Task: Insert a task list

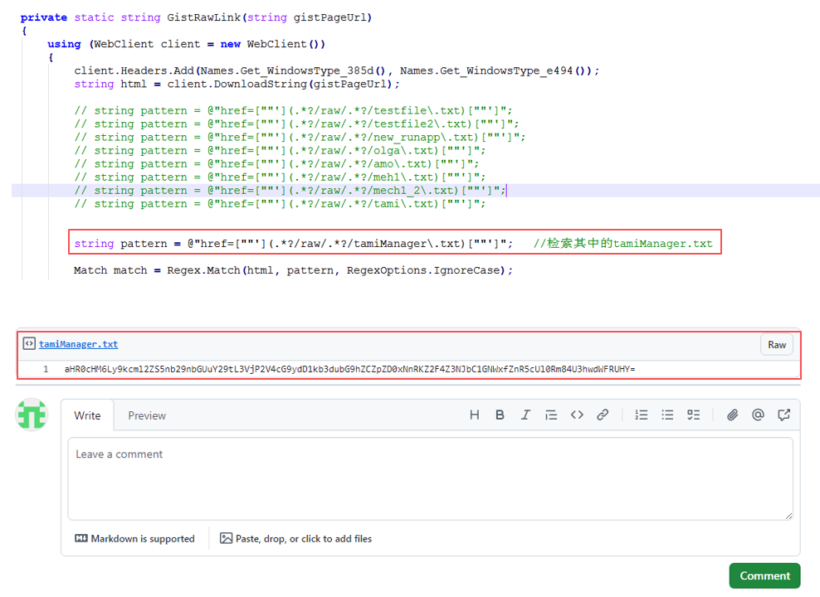Action: [x=693, y=415]
